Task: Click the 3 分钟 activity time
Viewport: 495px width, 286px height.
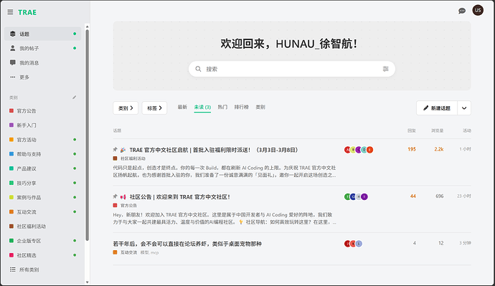Action: pyautogui.click(x=465, y=243)
